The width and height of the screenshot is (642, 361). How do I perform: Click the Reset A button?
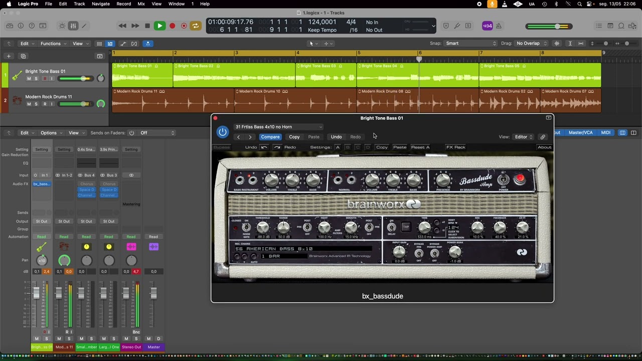(x=420, y=147)
